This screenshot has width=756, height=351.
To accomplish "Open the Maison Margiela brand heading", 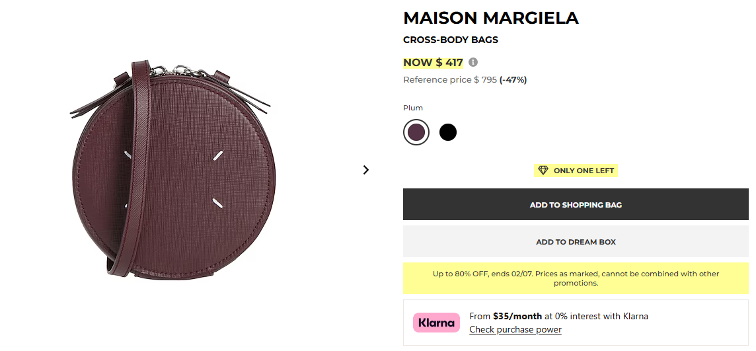I will tap(491, 19).
